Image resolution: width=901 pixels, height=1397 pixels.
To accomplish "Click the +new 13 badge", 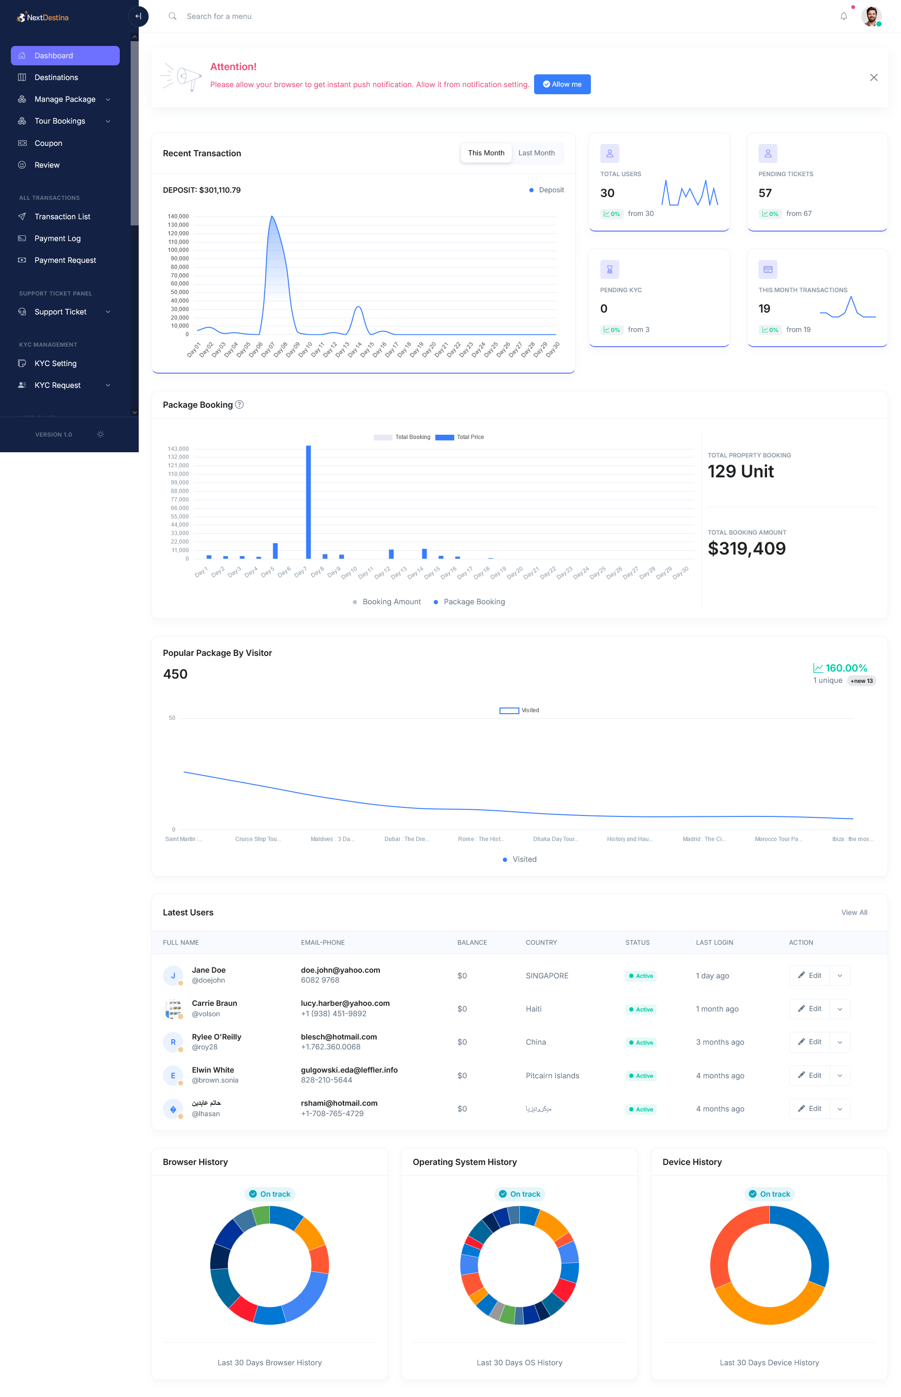I will pos(861,681).
